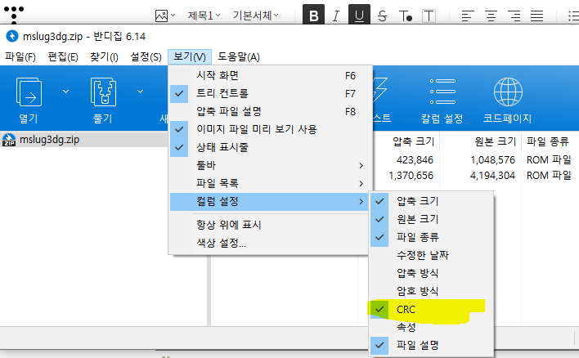
Task: Enable the 암호 방식 column
Action: [x=431, y=292]
